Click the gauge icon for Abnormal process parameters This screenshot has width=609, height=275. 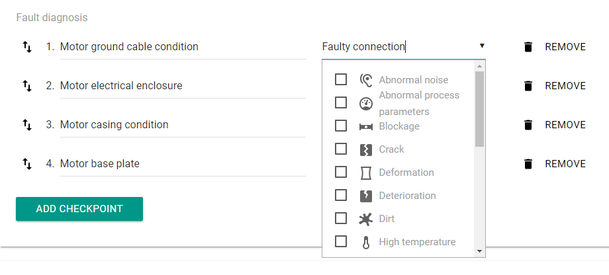(366, 104)
